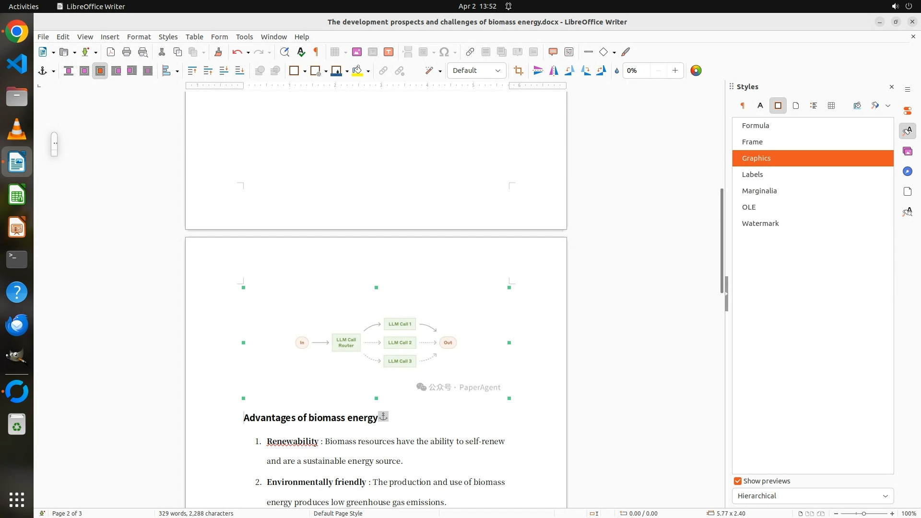Viewport: 921px width, 518px height.
Task: Switch to Paragraph Styles icon
Action: [x=743, y=106]
